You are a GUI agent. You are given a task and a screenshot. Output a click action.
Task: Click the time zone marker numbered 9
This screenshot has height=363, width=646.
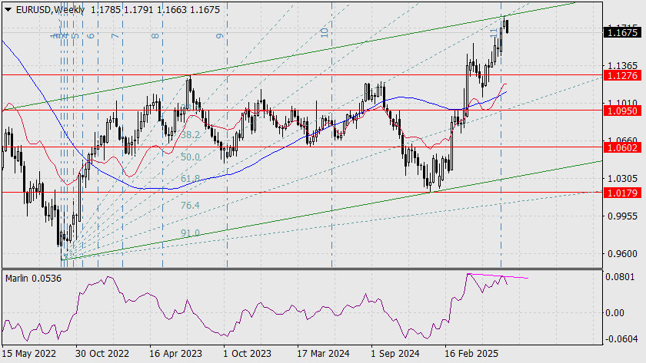pyautogui.click(x=220, y=36)
